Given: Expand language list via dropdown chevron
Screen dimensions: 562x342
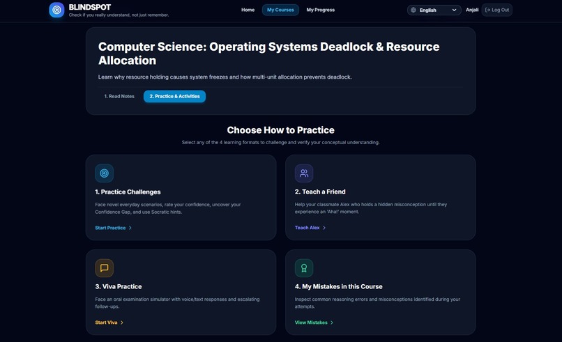Looking at the screenshot, I should (454, 10).
